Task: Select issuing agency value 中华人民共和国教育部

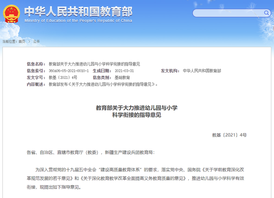Action: click(202, 71)
